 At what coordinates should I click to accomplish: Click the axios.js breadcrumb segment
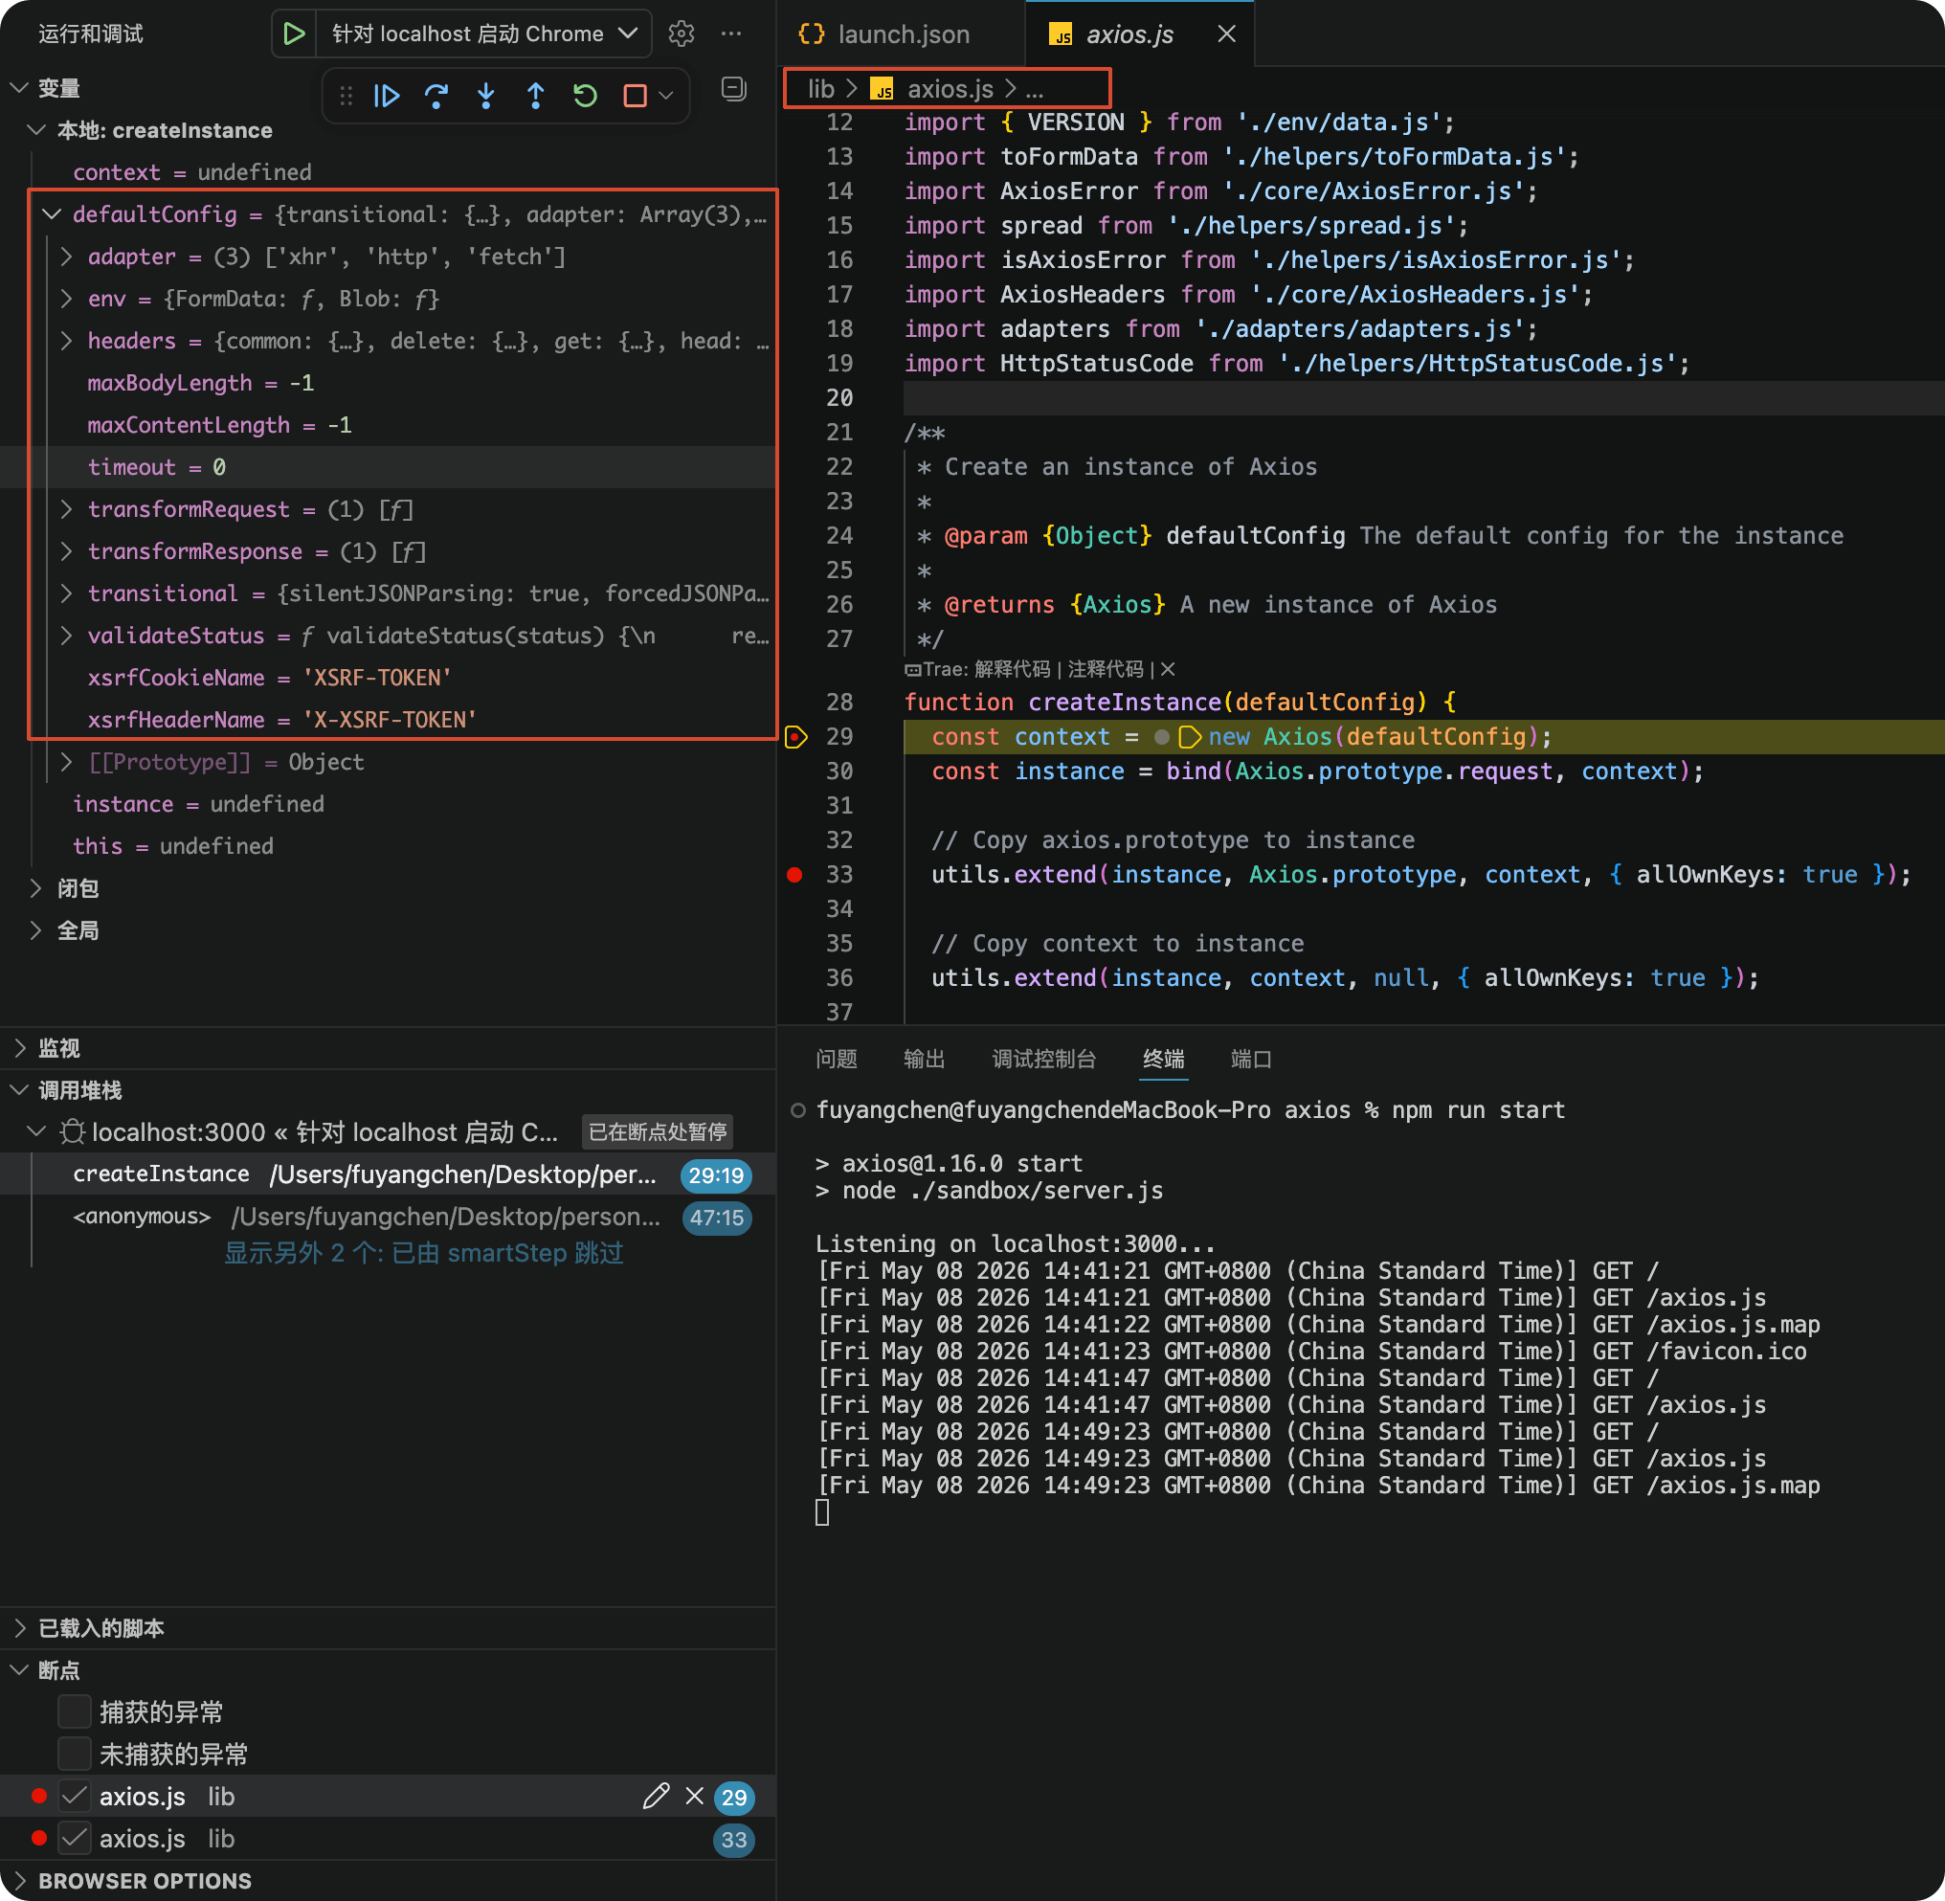[950, 89]
